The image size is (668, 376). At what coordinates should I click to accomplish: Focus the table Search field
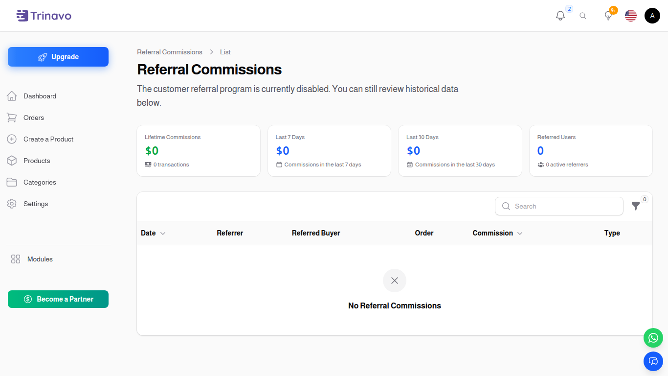[x=559, y=206]
